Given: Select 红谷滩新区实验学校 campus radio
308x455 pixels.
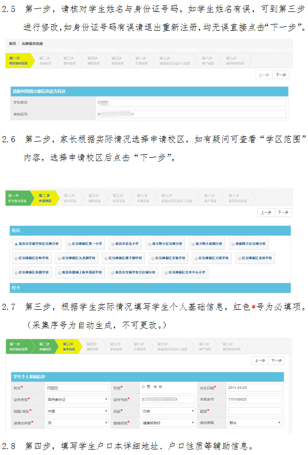Looking at the screenshot, I should pos(153,258).
